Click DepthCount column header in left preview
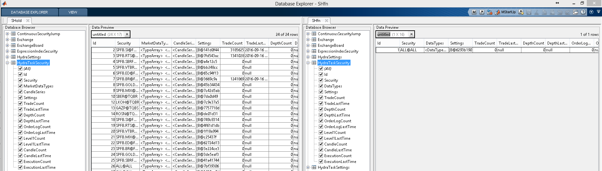The height and width of the screenshot is (171, 602). pyautogui.click(x=281, y=43)
